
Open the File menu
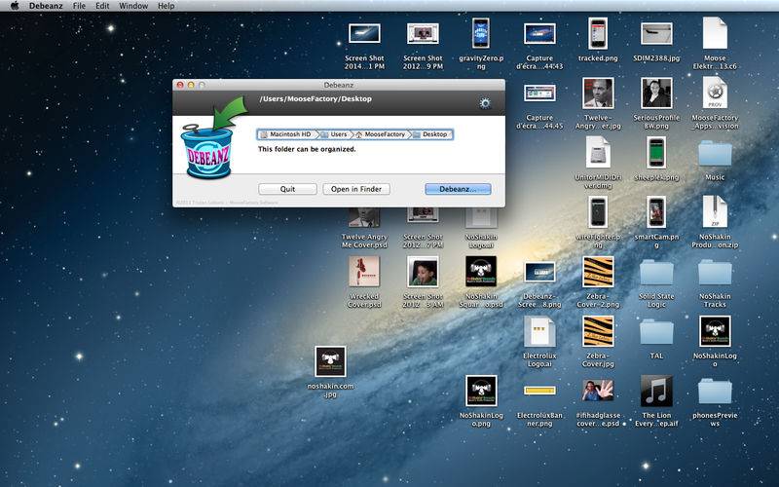click(x=79, y=6)
